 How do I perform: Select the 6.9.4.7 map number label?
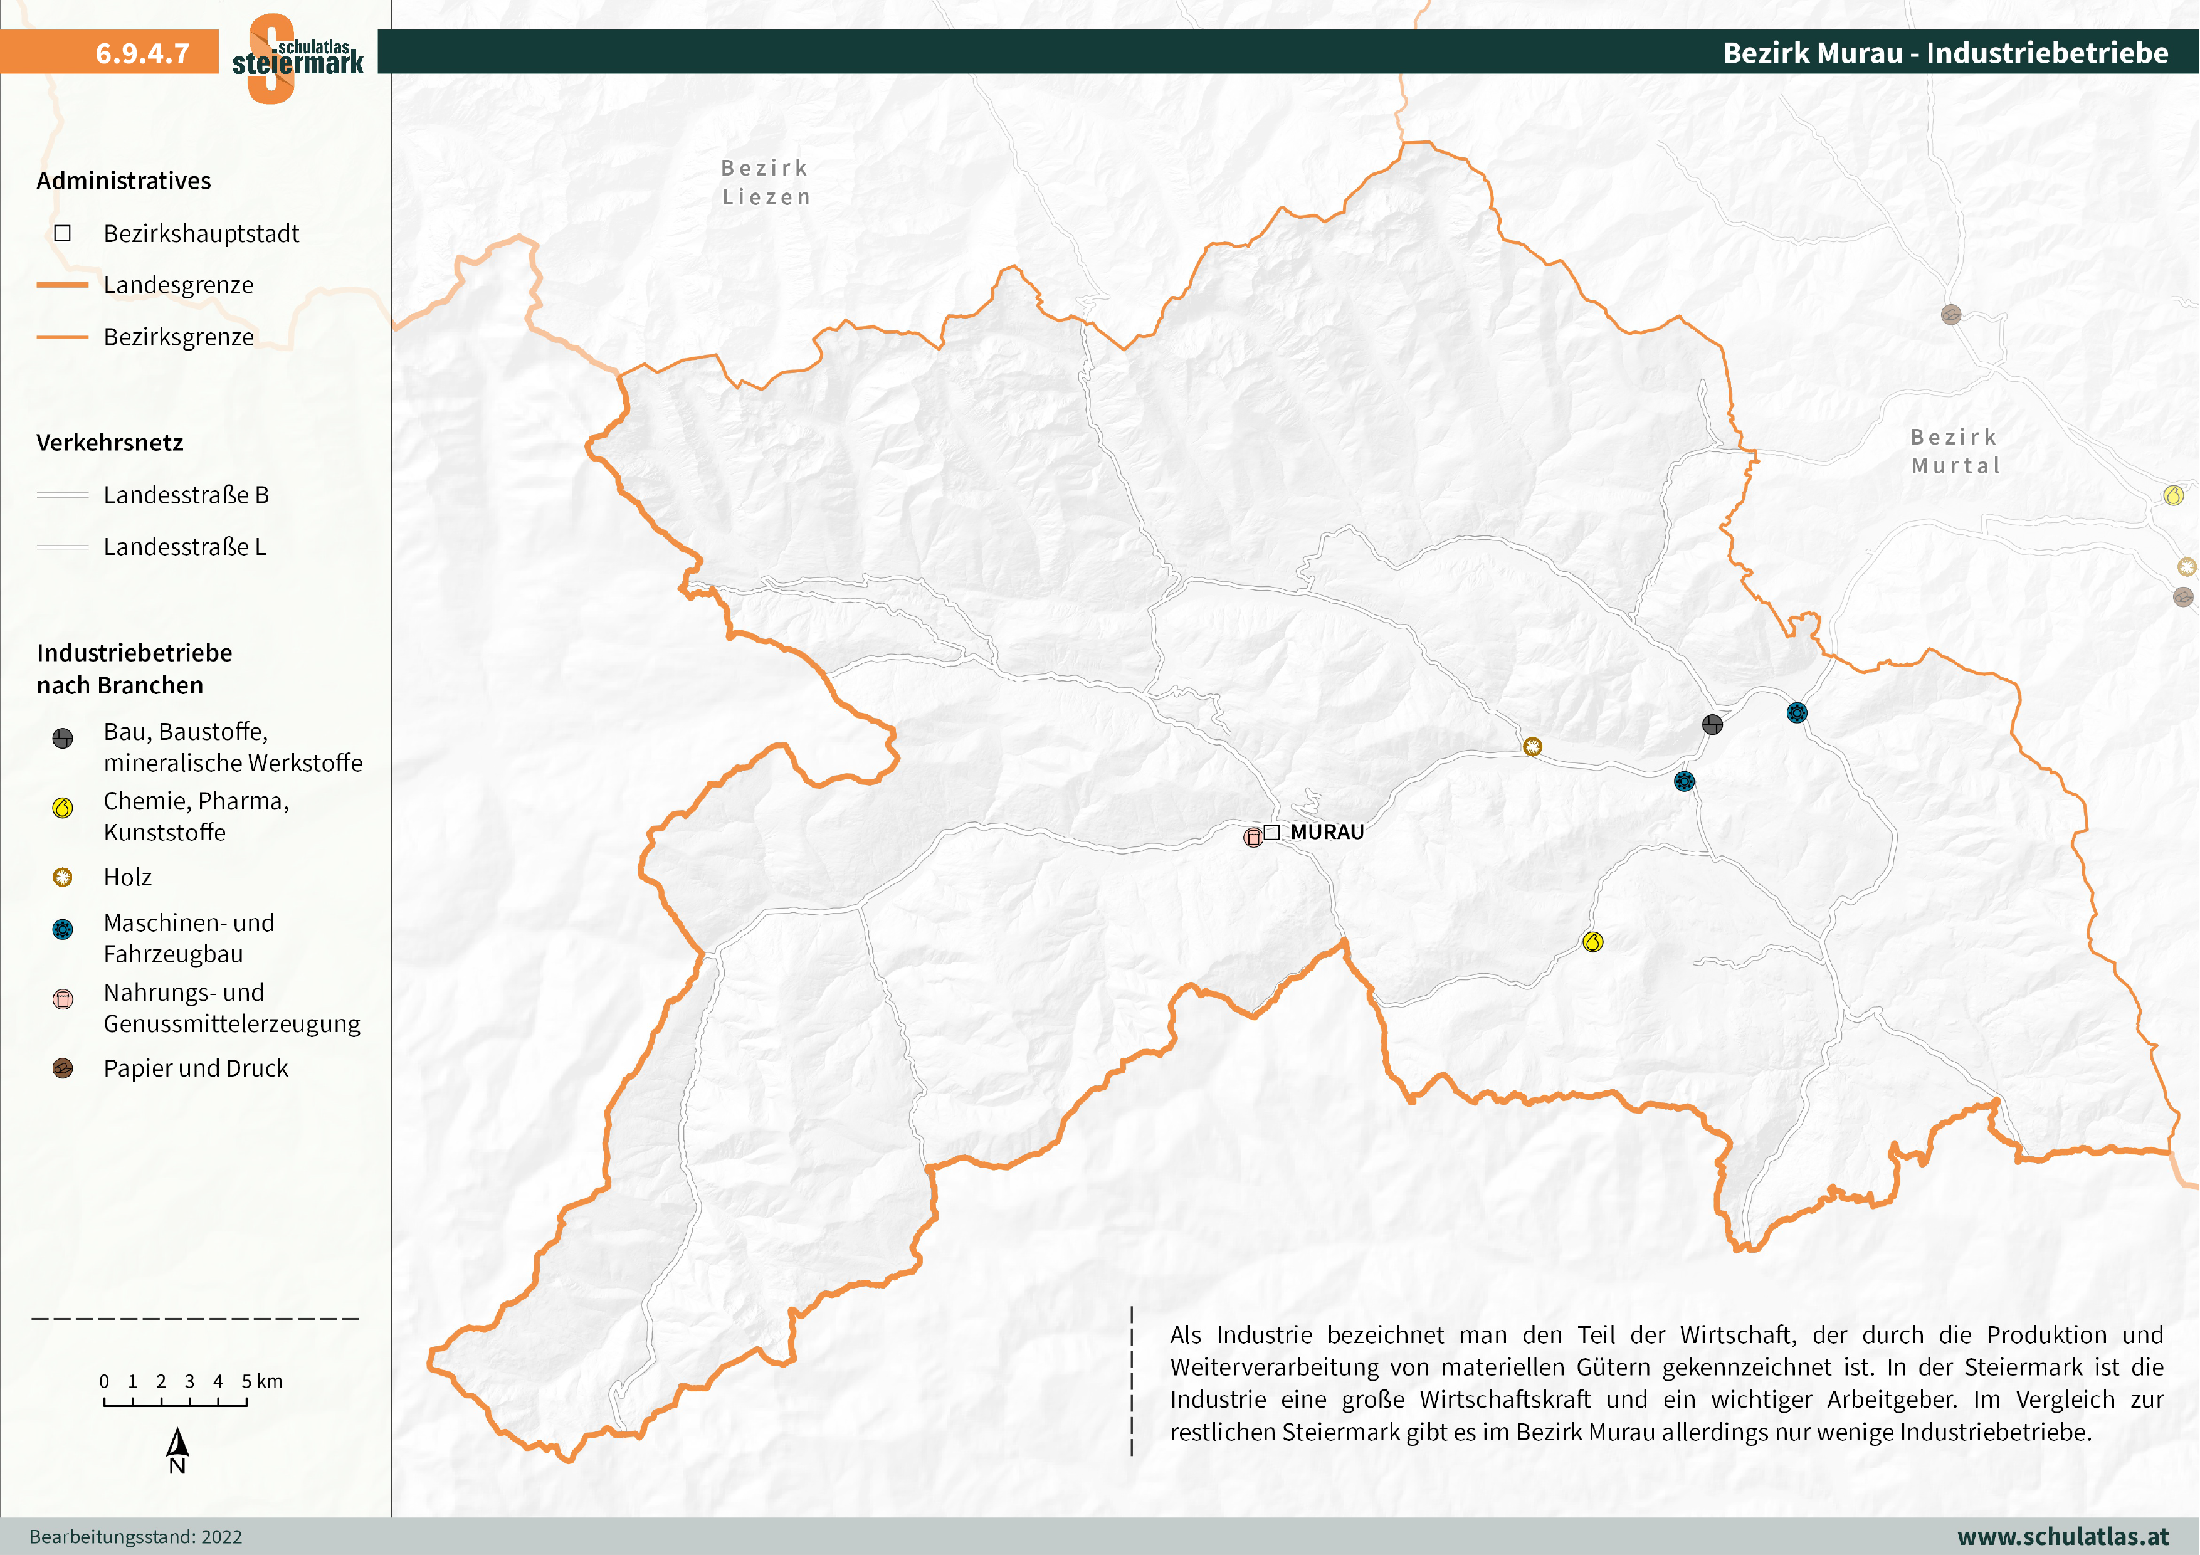click(142, 54)
